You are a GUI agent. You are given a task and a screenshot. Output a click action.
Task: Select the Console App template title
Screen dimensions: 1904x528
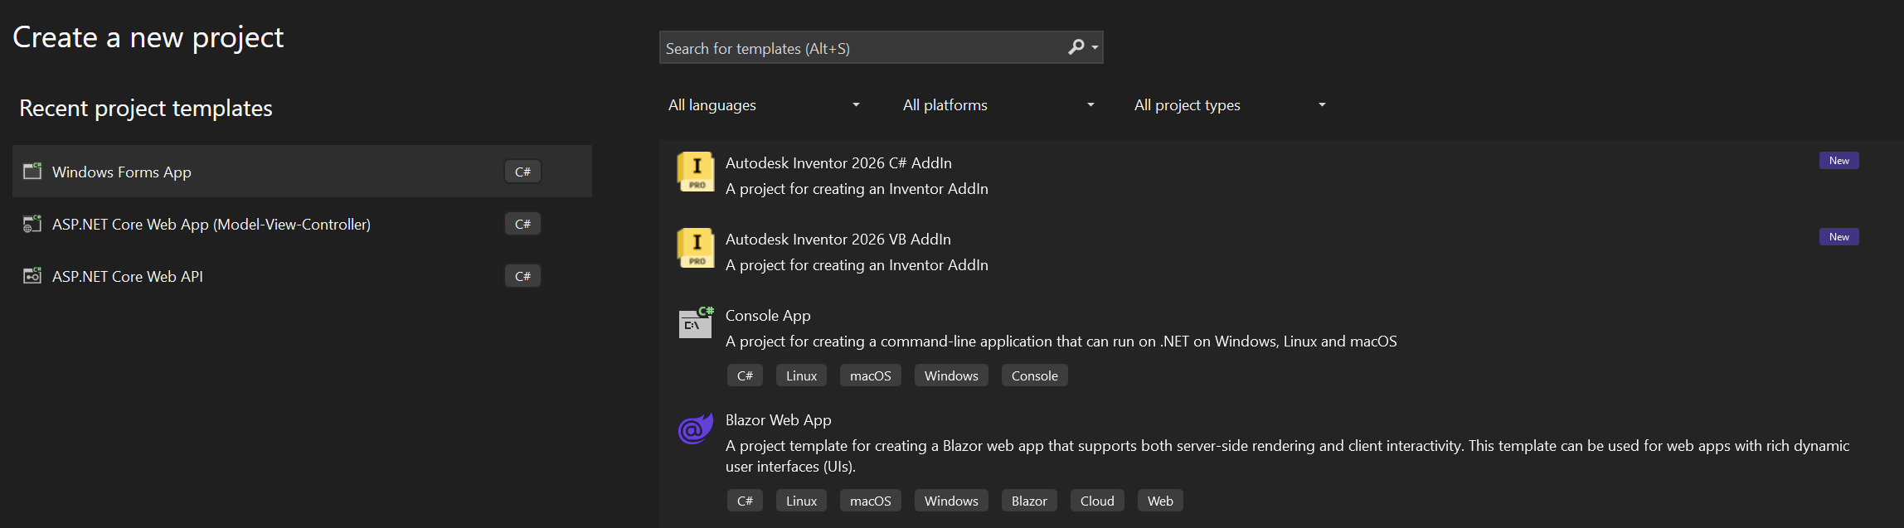click(x=768, y=316)
